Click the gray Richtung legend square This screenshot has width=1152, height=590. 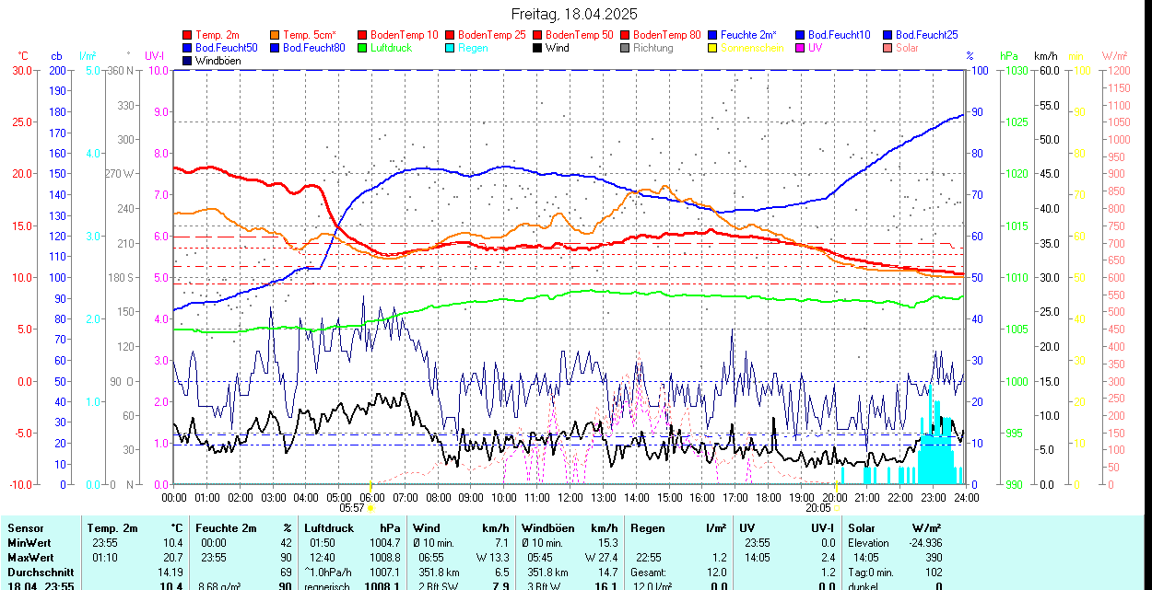(626, 48)
